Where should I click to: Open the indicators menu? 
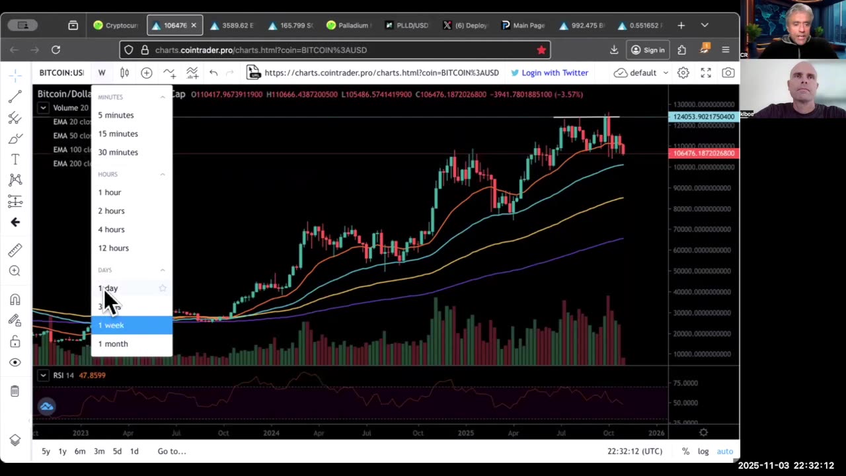170,73
